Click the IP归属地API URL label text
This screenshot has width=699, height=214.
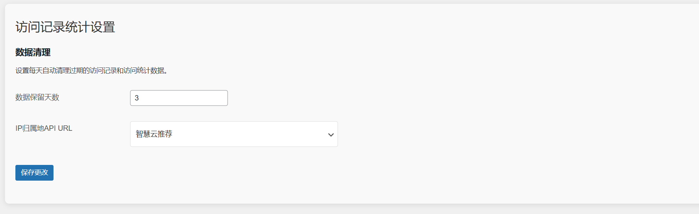tap(44, 128)
